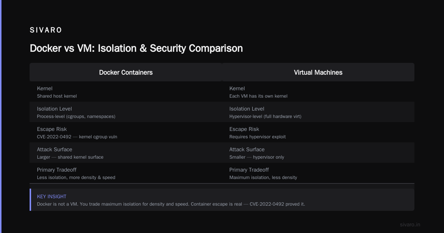Click "Isolation Level" label in Docker column
The height and width of the screenshot is (233, 444).
pyautogui.click(x=54, y=109)
